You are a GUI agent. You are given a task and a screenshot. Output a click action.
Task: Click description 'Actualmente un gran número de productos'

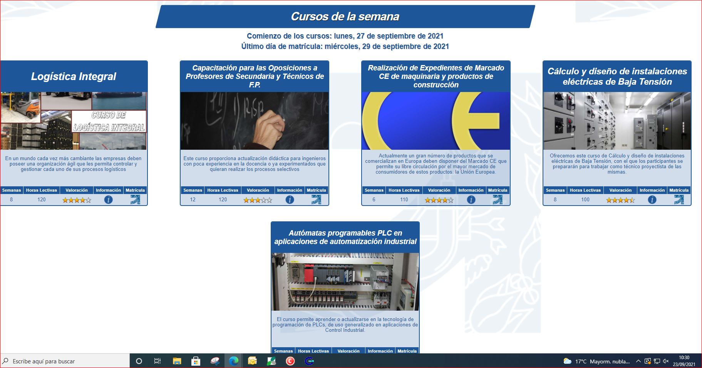(x=436, y=164)
